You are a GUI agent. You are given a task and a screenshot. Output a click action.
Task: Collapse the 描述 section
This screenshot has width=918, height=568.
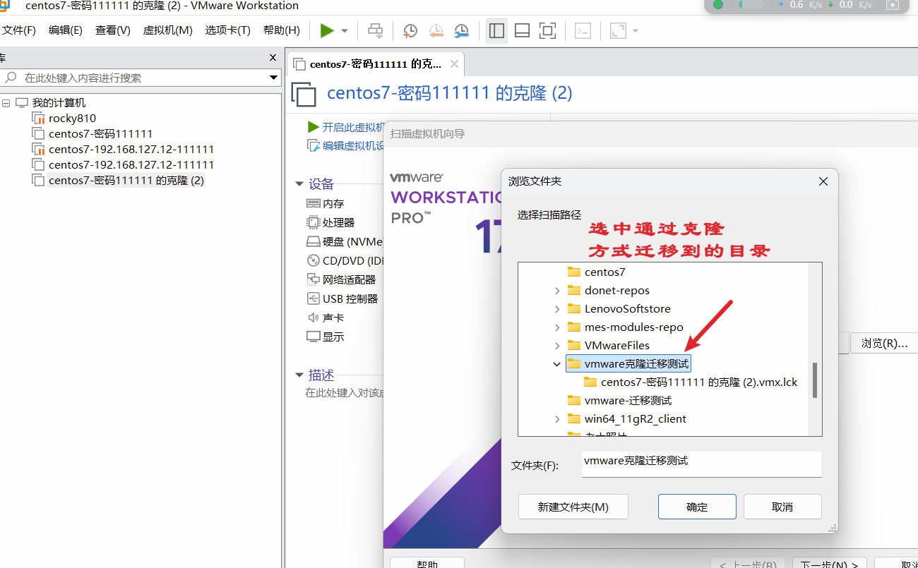pyautogui.click(x=299, y=375)
